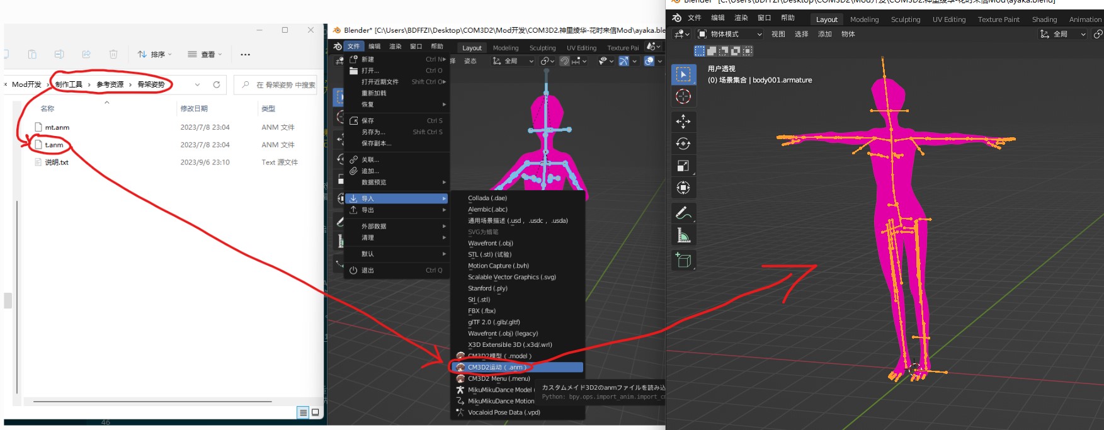Expand the 排序 sort dropdown in Explorer
The image size is (1104, 430).
tap(155, 55)
